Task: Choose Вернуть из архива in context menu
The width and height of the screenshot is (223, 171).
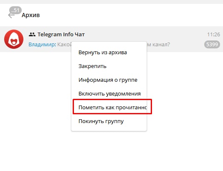Action: [109, 53]
